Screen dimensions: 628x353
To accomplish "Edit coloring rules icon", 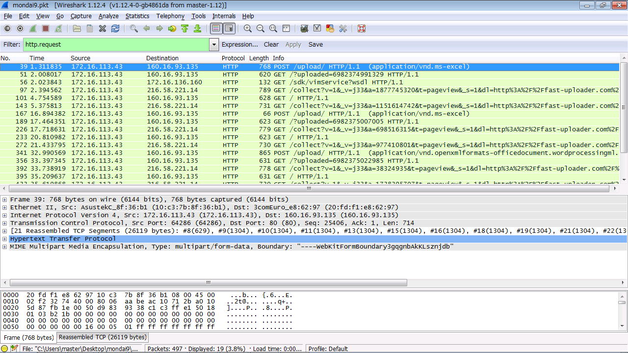I will 330,28.
